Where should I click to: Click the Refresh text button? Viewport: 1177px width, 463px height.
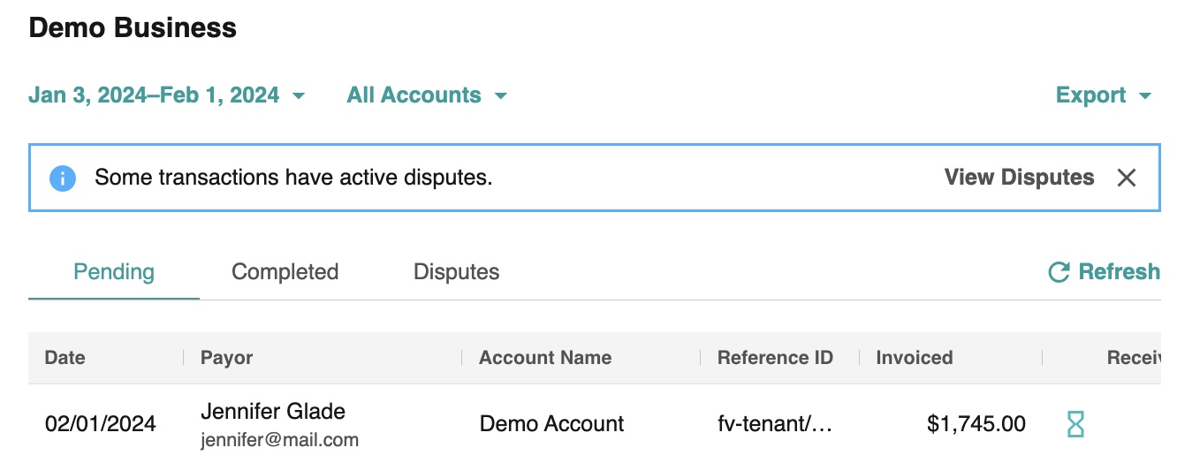pyautogui.click(x=1119, y=272)
